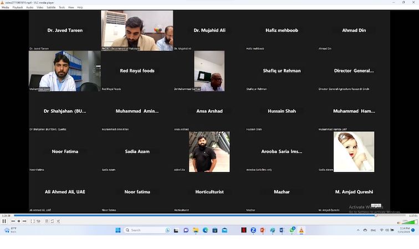Open the Playback menu
Screen dimensions: 419x249
coord(18,7)
